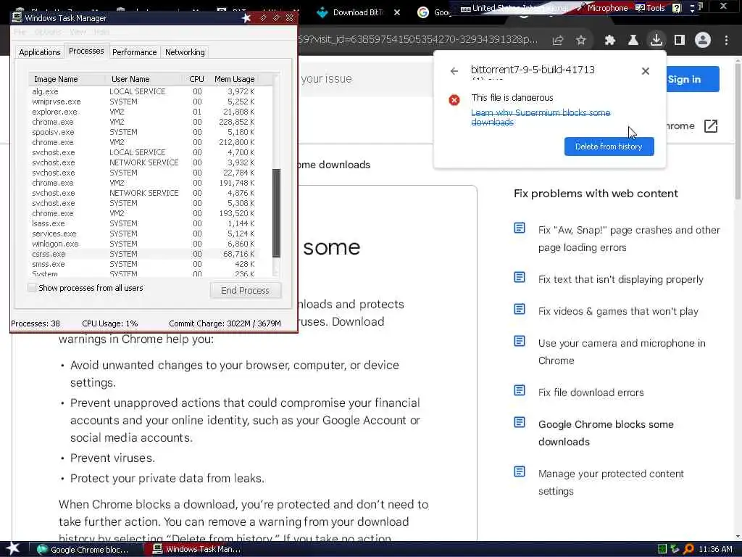Click the browser address bar URL
The height and width of the screenshot is (557, 742).
coord(418,39)
